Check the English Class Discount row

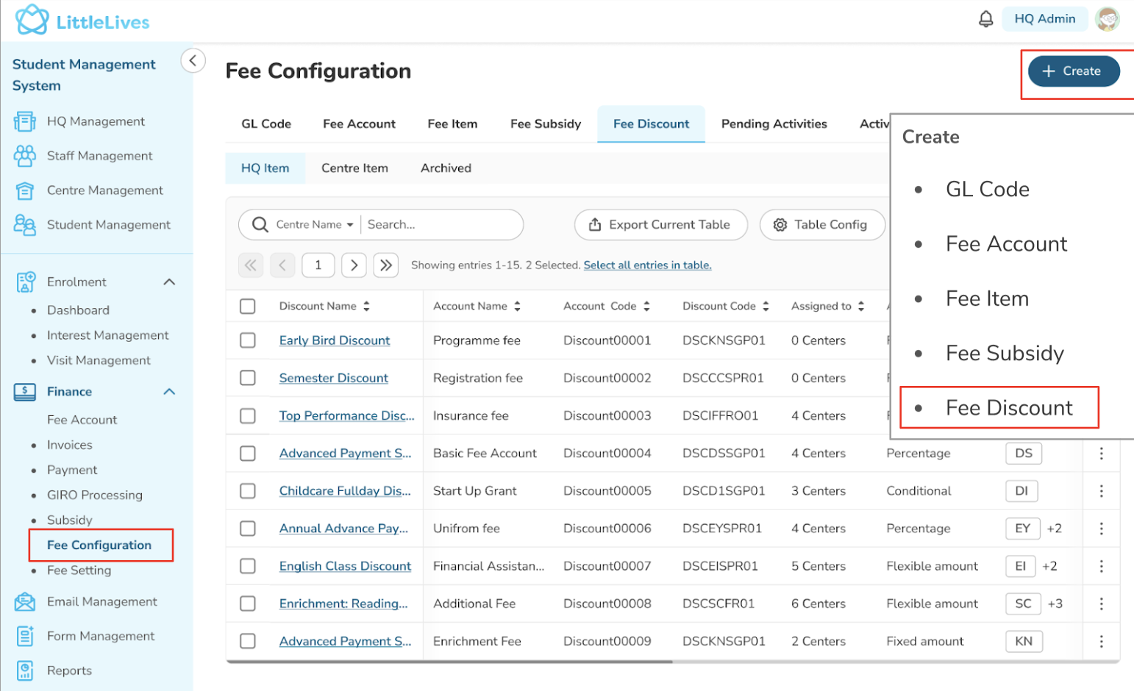[x=248, y=566]
